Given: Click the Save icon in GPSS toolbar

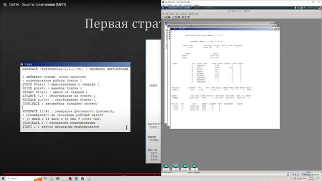Looking at the screenshot, I should pos(169,17).
